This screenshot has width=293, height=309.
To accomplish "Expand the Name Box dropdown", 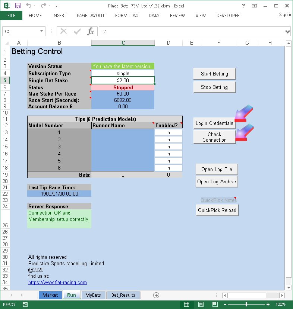I will [41, 32].
